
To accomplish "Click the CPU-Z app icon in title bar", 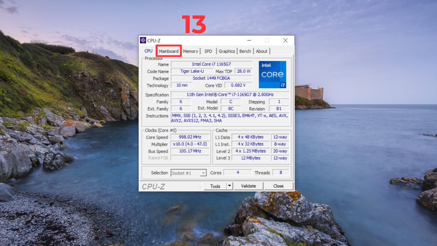I will [x=143, y=40].
